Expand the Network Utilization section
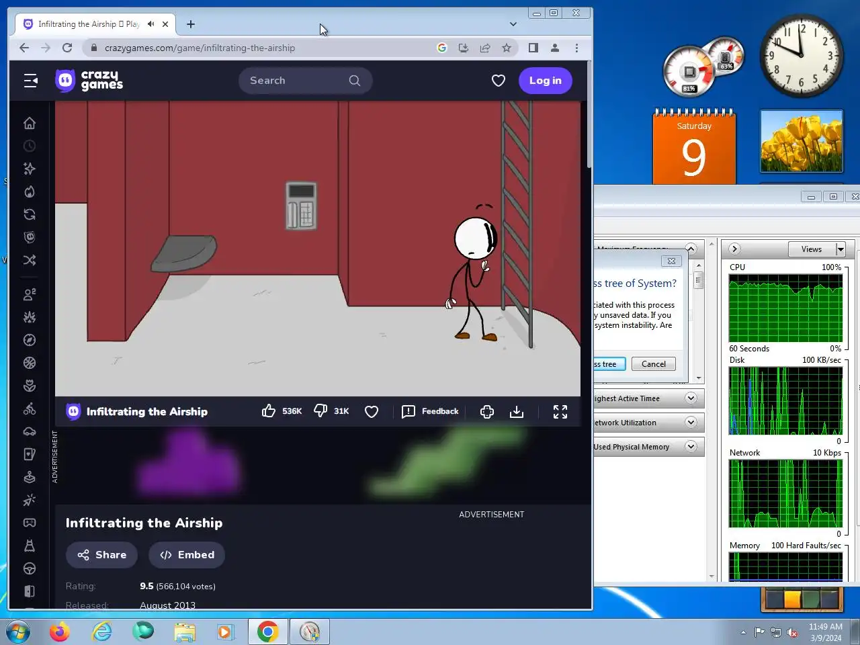The height and width of the screenshot is (645, 860). tap(691, 423)
